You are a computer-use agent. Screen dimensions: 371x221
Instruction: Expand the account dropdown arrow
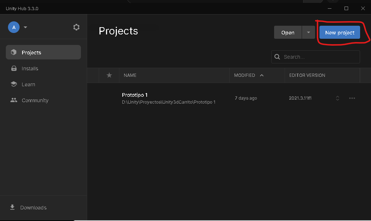click(25, 27)
